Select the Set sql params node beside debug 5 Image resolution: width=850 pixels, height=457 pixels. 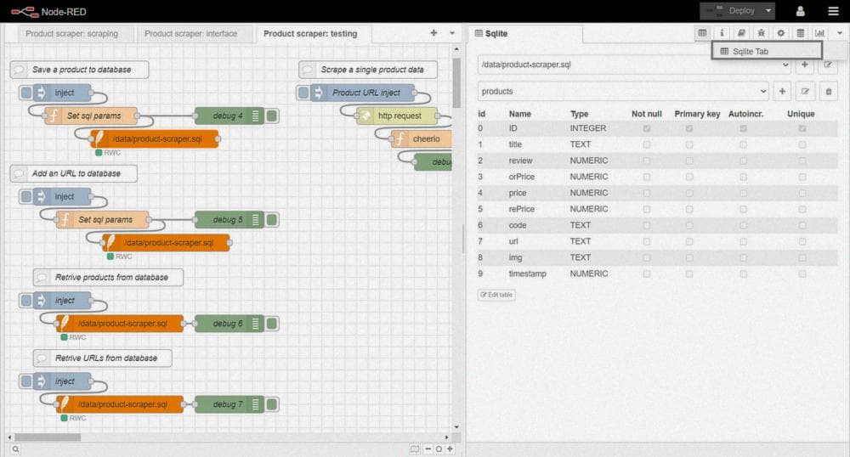pos(103,220)
